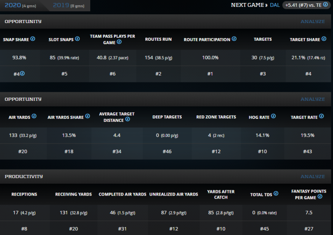Click Air Yards info icon
The width and height of the screenshot is (333, 235).
[34, 117]
